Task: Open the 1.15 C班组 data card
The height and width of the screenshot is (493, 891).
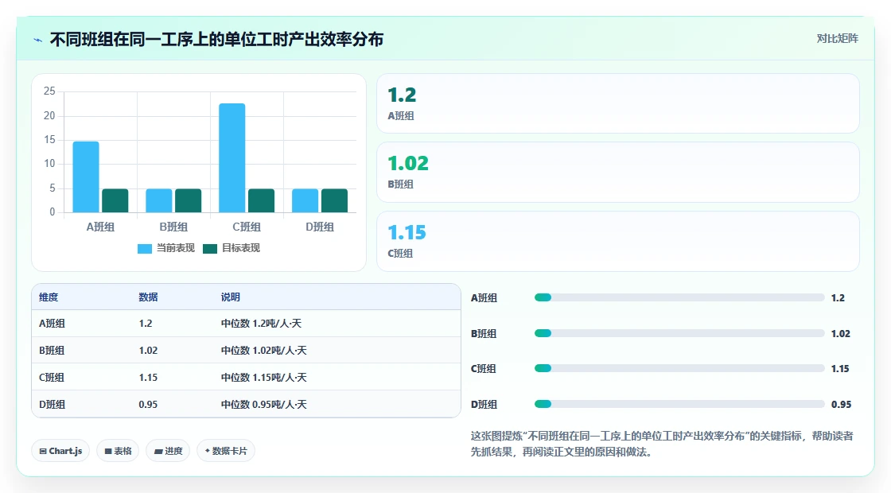Action: (617, 242)
